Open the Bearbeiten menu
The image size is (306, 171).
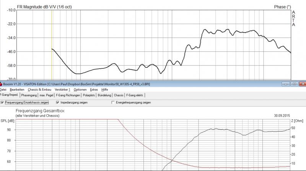click(17, 90)
